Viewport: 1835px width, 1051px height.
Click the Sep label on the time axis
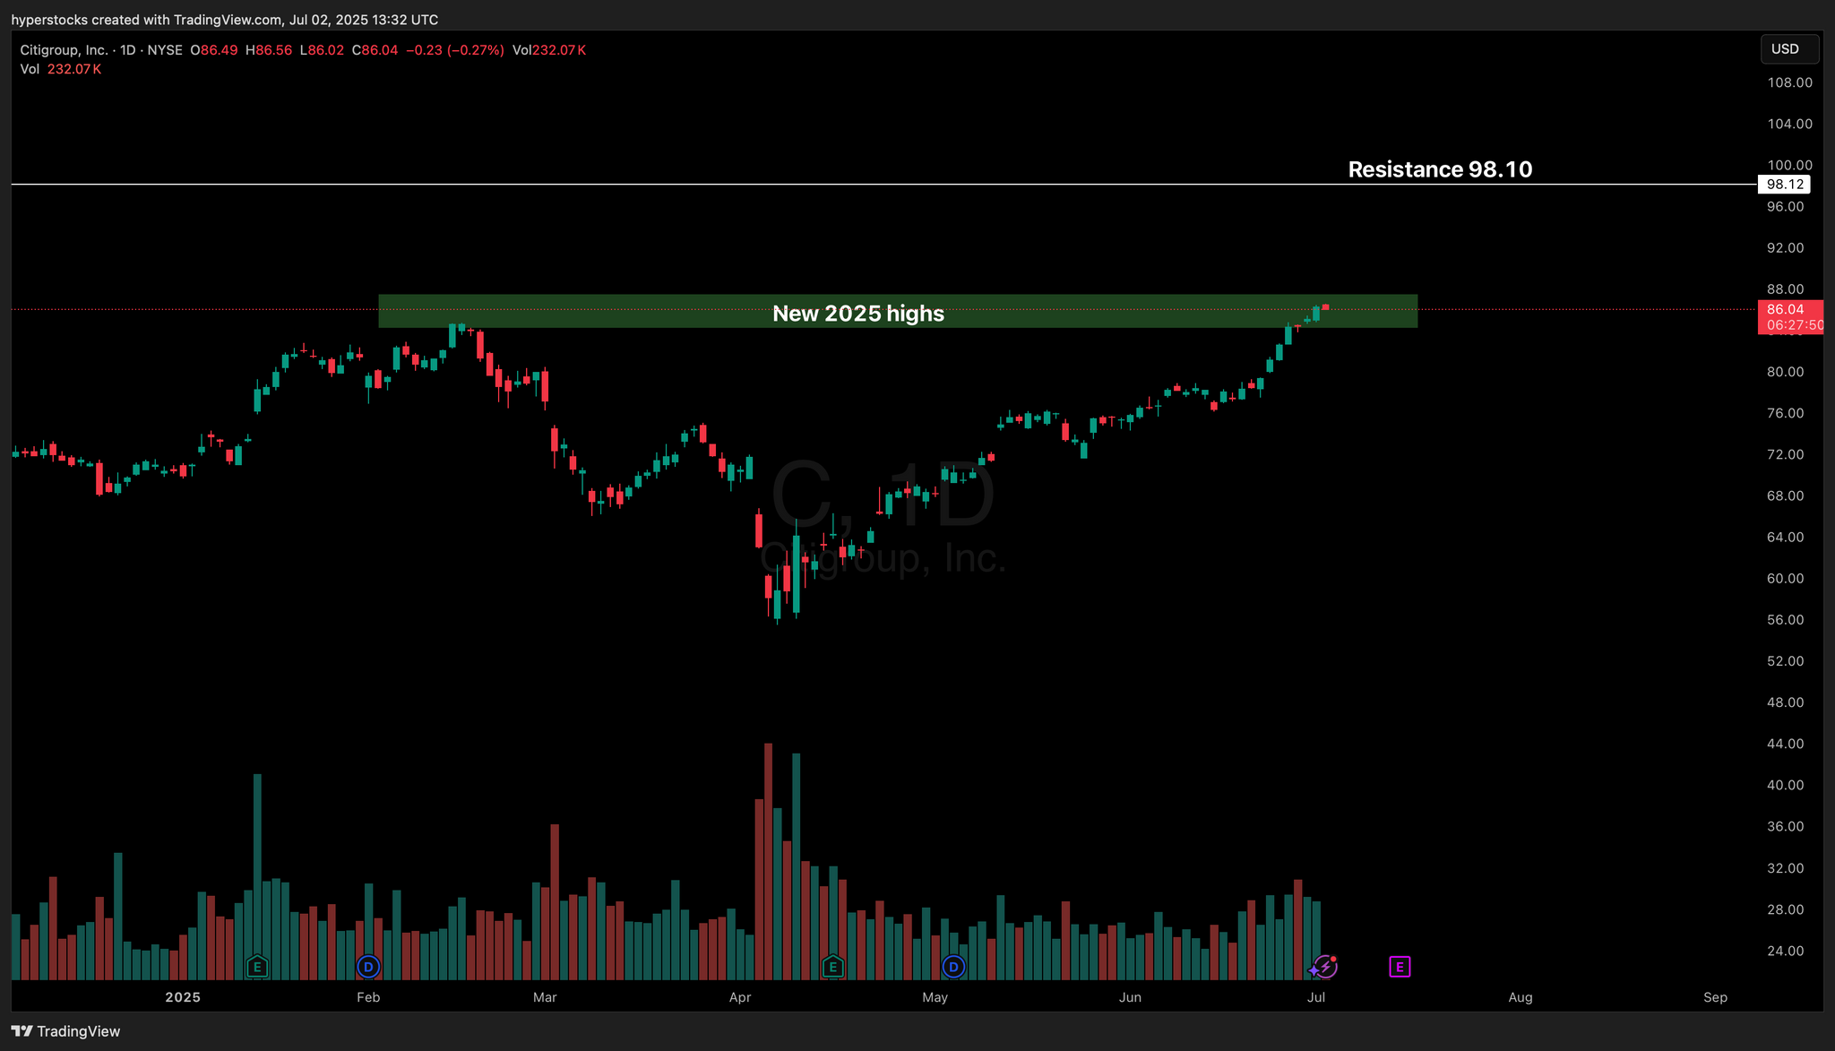(1715, 997)
